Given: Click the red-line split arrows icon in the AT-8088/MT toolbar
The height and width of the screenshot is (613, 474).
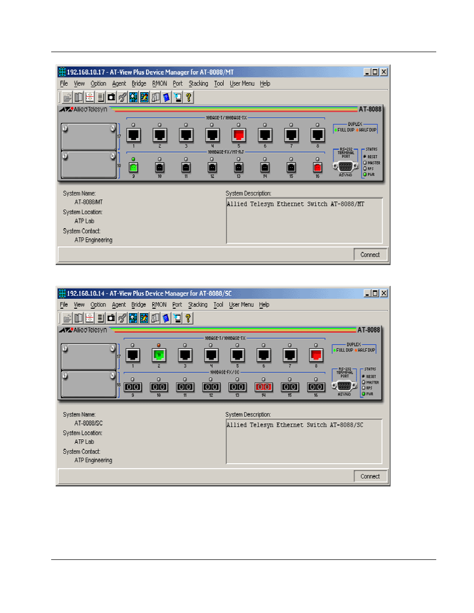Looking at the screenshot, I should [89, 97].
